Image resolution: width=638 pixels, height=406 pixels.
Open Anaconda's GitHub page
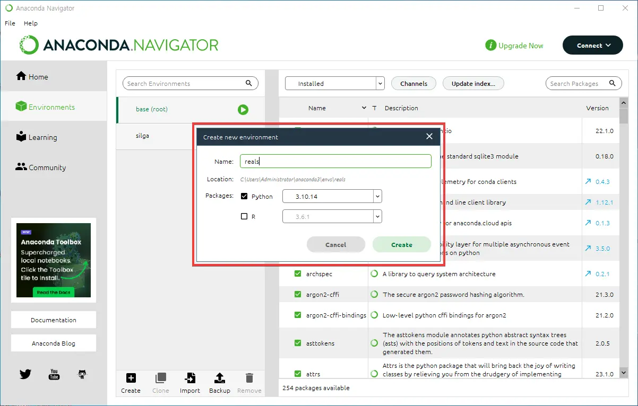pos(82,374)
